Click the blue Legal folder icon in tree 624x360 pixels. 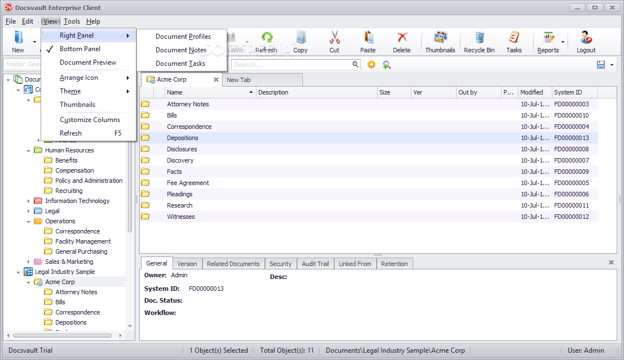click(38, 211)
